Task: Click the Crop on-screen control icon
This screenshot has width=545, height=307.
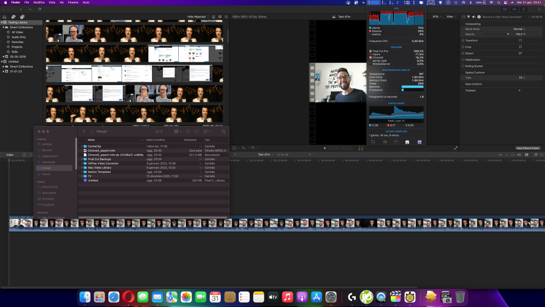Action: tap(520, 46)
